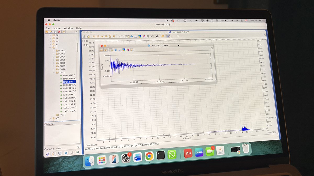Click the new data source icon in sidebar toolbar
The height and width of the screenshot is (176, 314).
[47, 32]
